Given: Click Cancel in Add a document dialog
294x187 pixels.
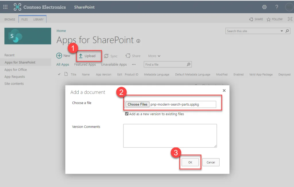Looking at the screenshot, I should point(211,162).
